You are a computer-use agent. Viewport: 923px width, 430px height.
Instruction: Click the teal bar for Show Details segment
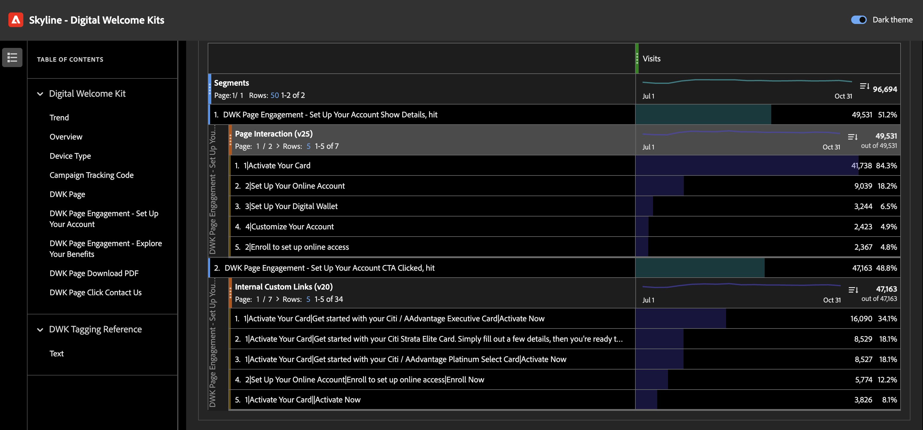pos(703,115)
